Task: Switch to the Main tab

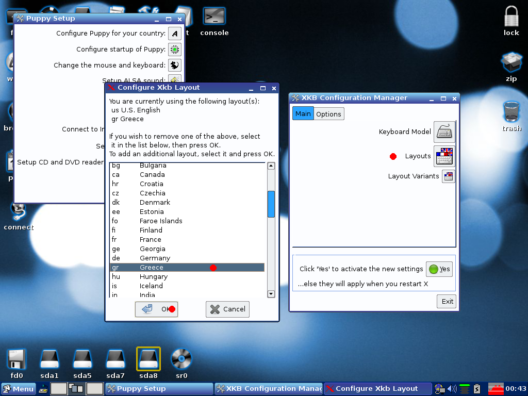Action: coord(303,114)
